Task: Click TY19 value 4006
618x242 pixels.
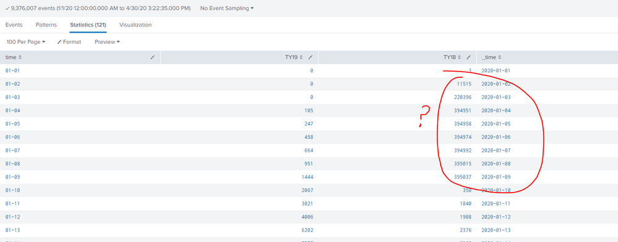Action: pyautogui.click(x=307, y=217)
